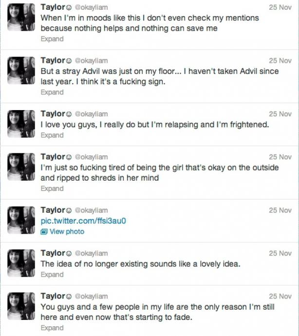The image size is (299, 336).
Task: Click the View photo link text
Action: [67, 232]
